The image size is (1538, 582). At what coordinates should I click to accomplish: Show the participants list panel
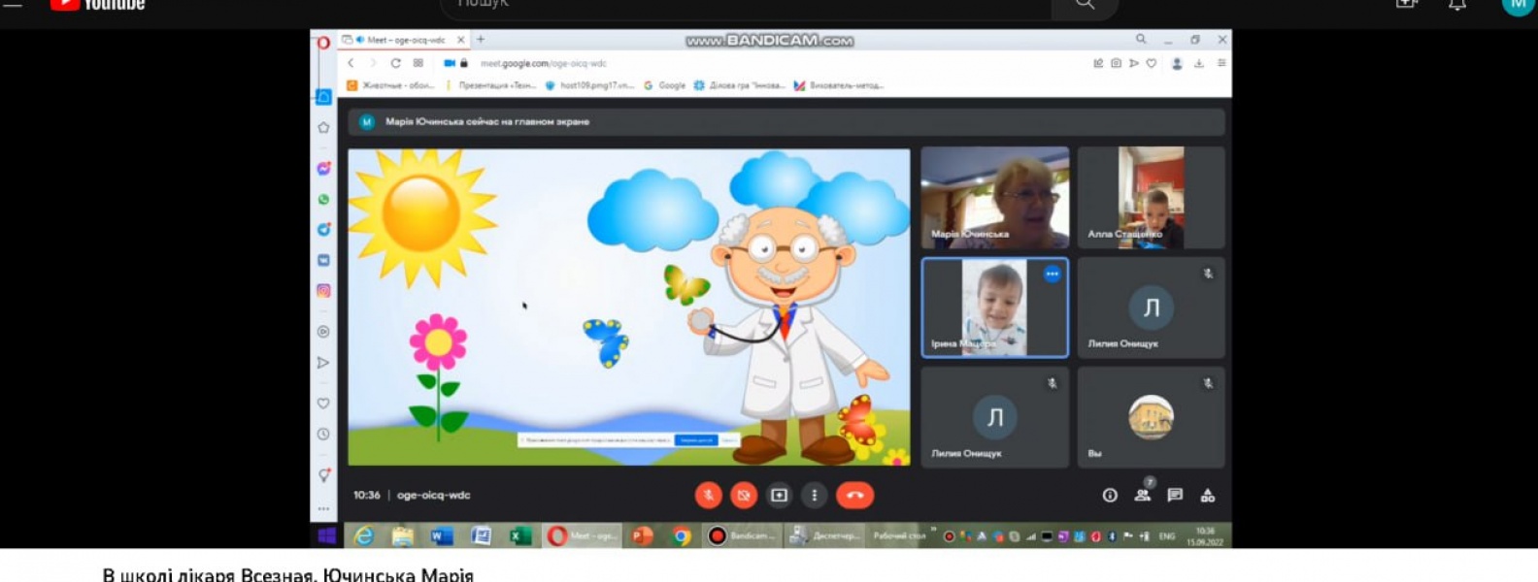coord(1143,496)
